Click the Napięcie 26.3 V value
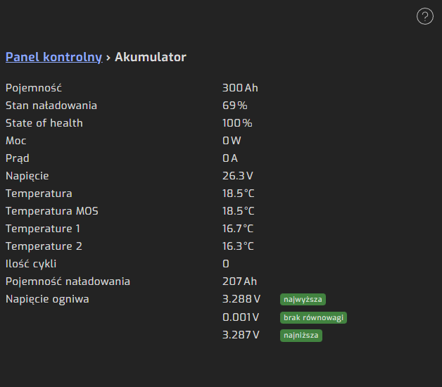 click(237, 176)
